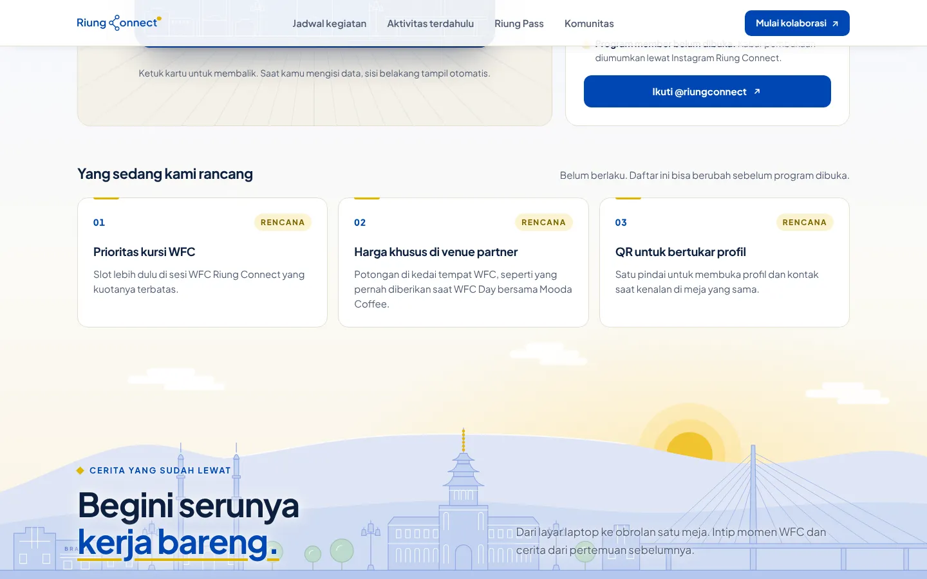
Task: Click the RENCANA badge on card 01
Action: pyautogui.click(x=283, y=222)
